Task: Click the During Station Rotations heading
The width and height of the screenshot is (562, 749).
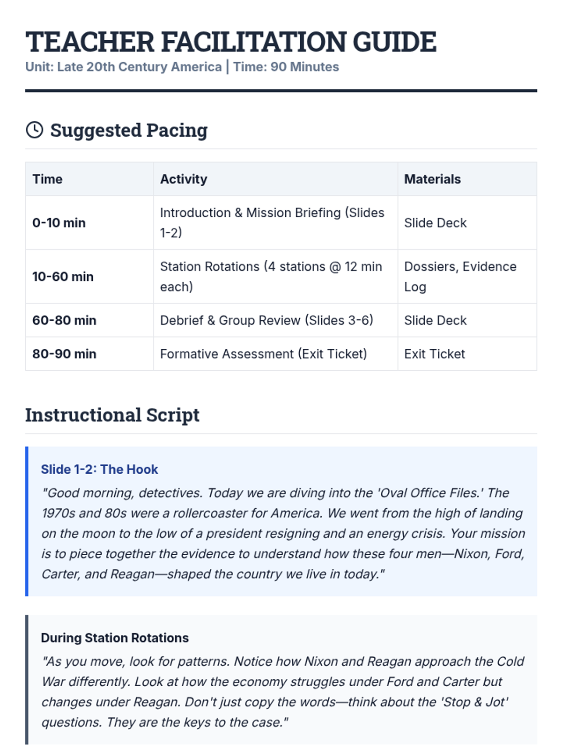Action: pyautogui.click(x=115, y=638)
